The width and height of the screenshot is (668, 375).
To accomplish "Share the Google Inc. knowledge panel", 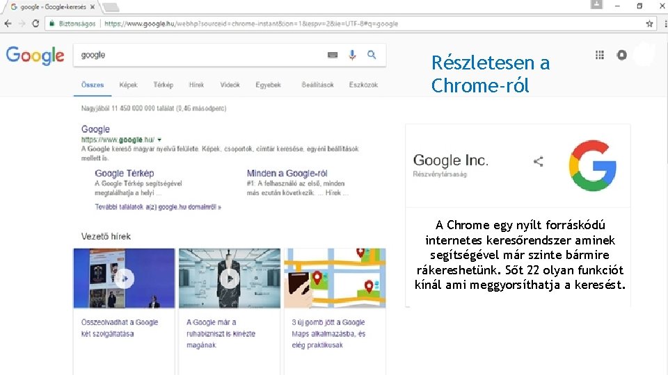I will tap(538, 162).
